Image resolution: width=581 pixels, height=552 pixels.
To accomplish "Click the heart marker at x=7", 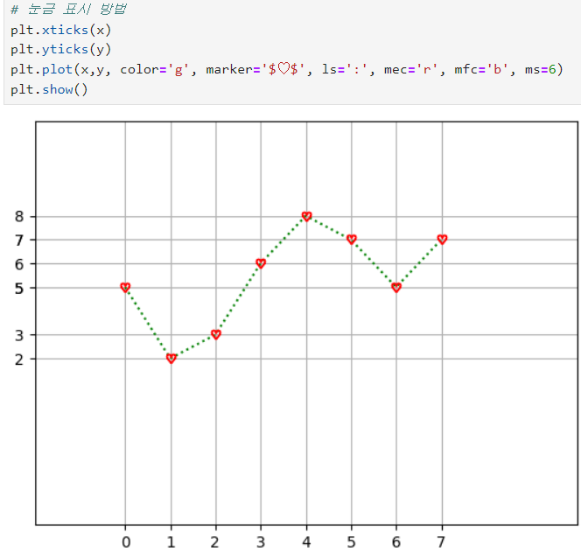I will pyautogui.click(x=442, y=240).
